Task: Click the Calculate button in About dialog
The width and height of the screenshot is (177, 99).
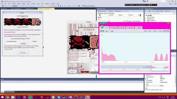Action: (x=23, y=43)
